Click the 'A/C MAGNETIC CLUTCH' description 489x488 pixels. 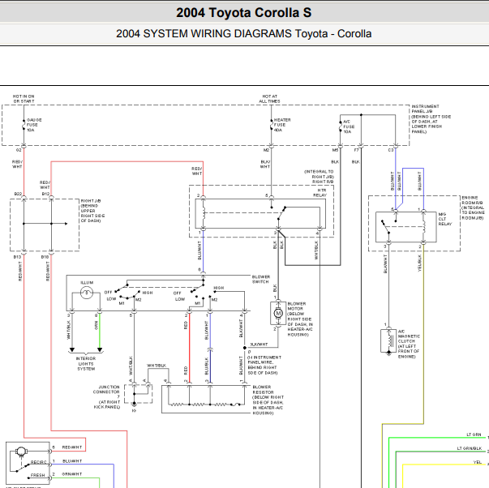pyautogui.click(x=409, y=344)
